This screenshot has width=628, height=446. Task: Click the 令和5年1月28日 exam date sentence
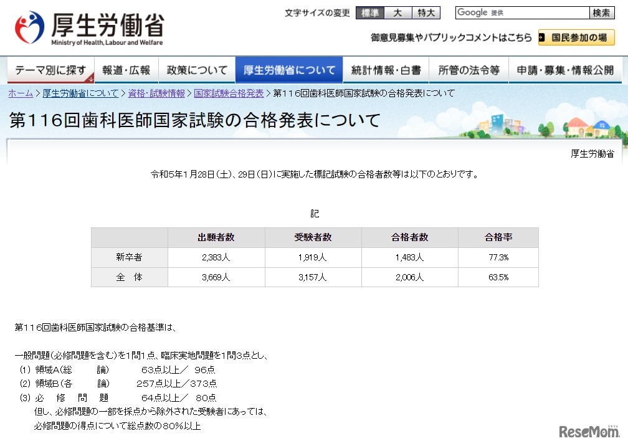point(315,174)
